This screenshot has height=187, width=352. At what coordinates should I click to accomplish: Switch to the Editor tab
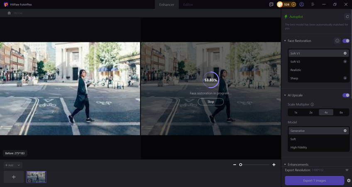click(188, 5)
